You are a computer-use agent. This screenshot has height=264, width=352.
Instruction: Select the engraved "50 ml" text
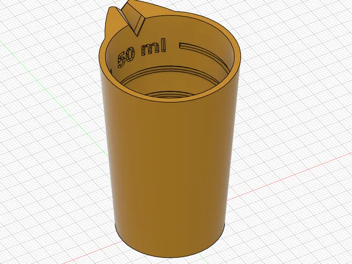[x=142, y=53]
